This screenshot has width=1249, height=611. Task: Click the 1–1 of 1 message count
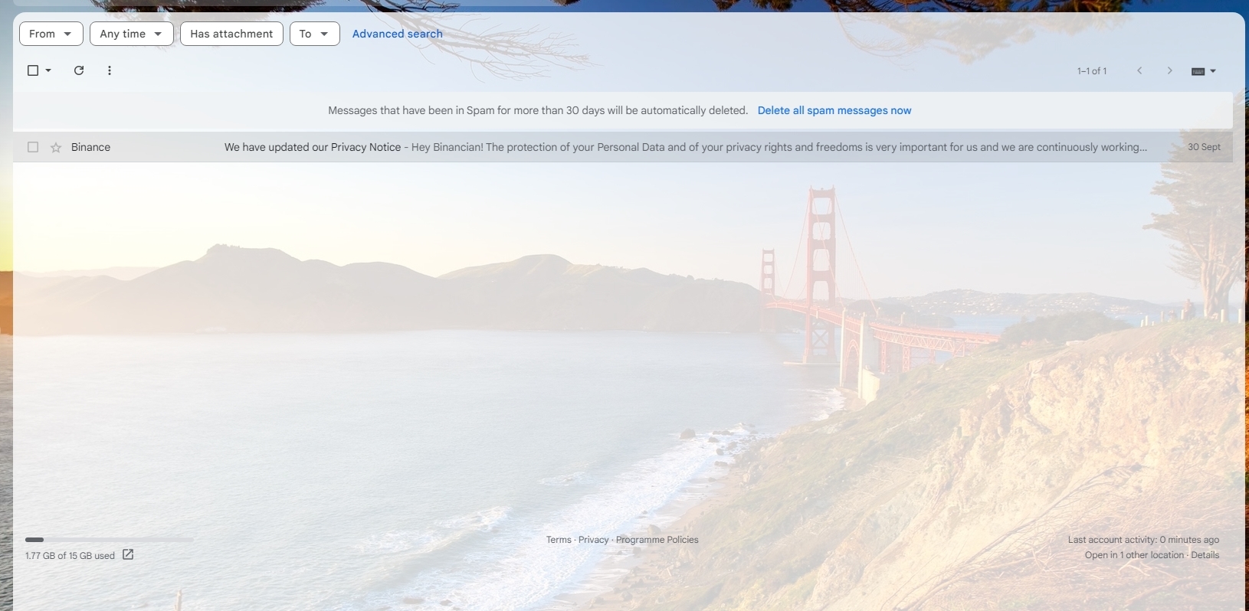1092,71
